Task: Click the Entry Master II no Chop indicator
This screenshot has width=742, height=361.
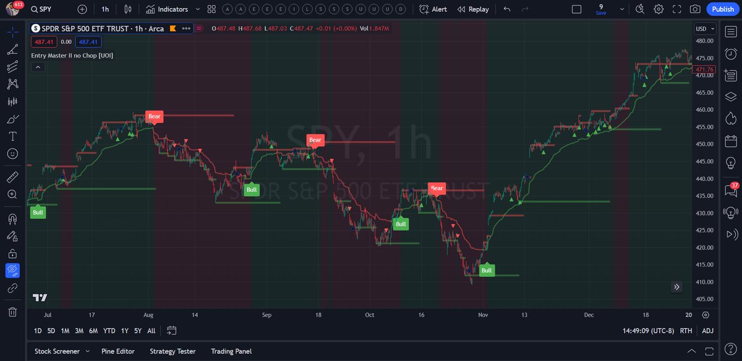Action: (72, 55)
